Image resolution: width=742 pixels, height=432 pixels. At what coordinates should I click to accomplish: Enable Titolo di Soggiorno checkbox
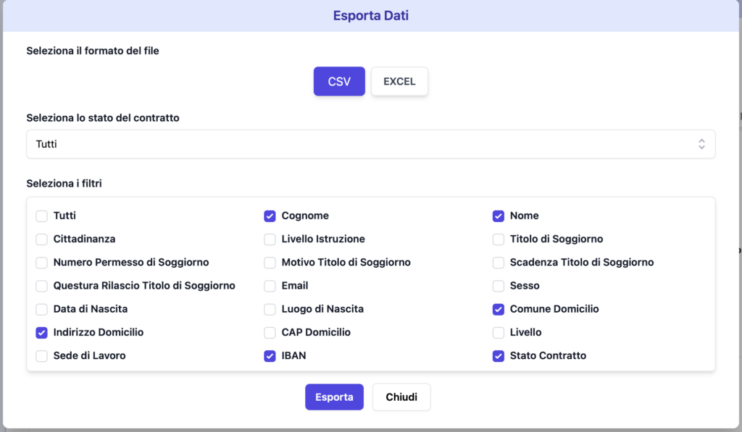tap(499, 240)
